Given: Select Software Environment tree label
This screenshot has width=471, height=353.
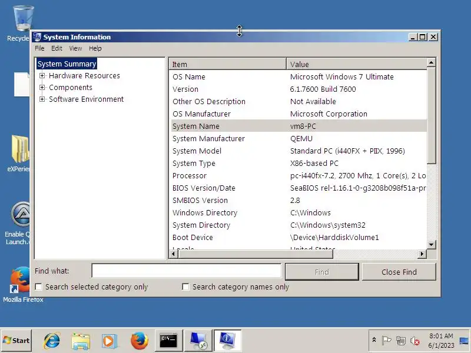Looking at the screenshot, I should tap(86, 99).
